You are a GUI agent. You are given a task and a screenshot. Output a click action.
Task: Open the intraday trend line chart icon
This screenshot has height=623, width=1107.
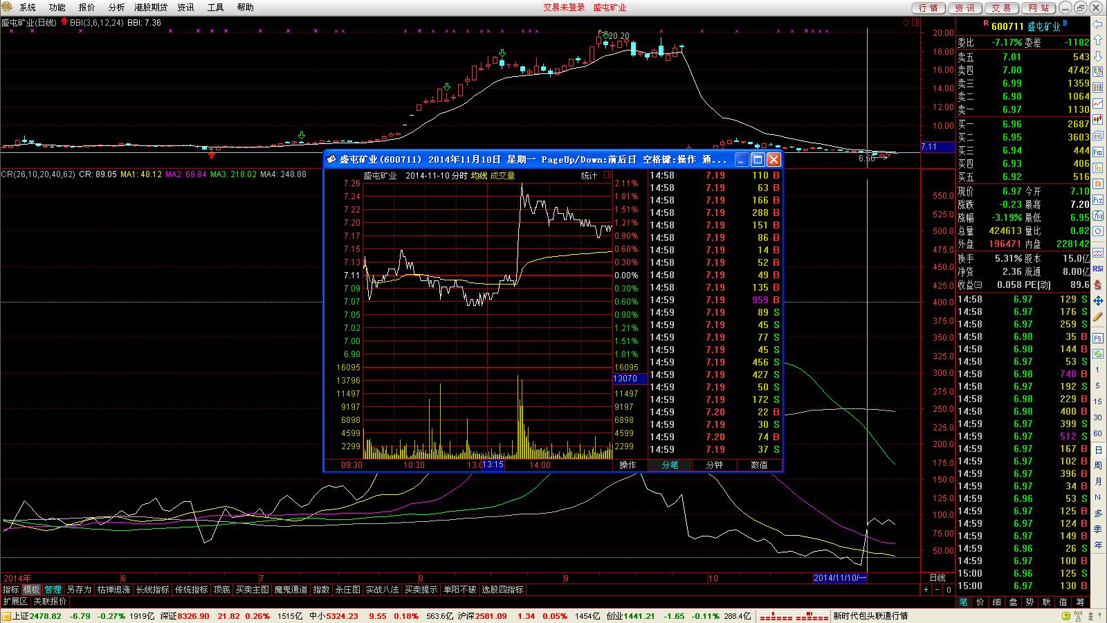(x=1098, y=104)
